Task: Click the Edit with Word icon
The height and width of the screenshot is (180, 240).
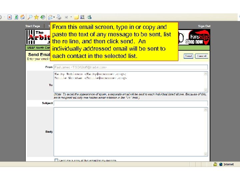Action: point(66,17)
